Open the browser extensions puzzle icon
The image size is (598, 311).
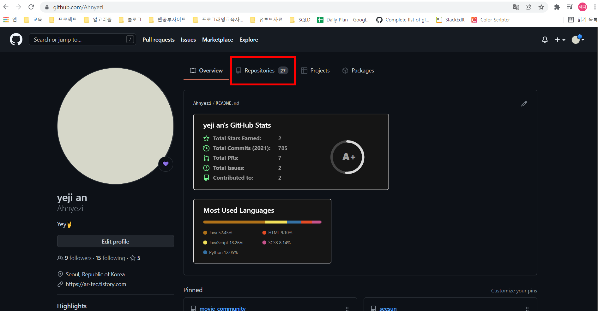[x=557, y=7]
